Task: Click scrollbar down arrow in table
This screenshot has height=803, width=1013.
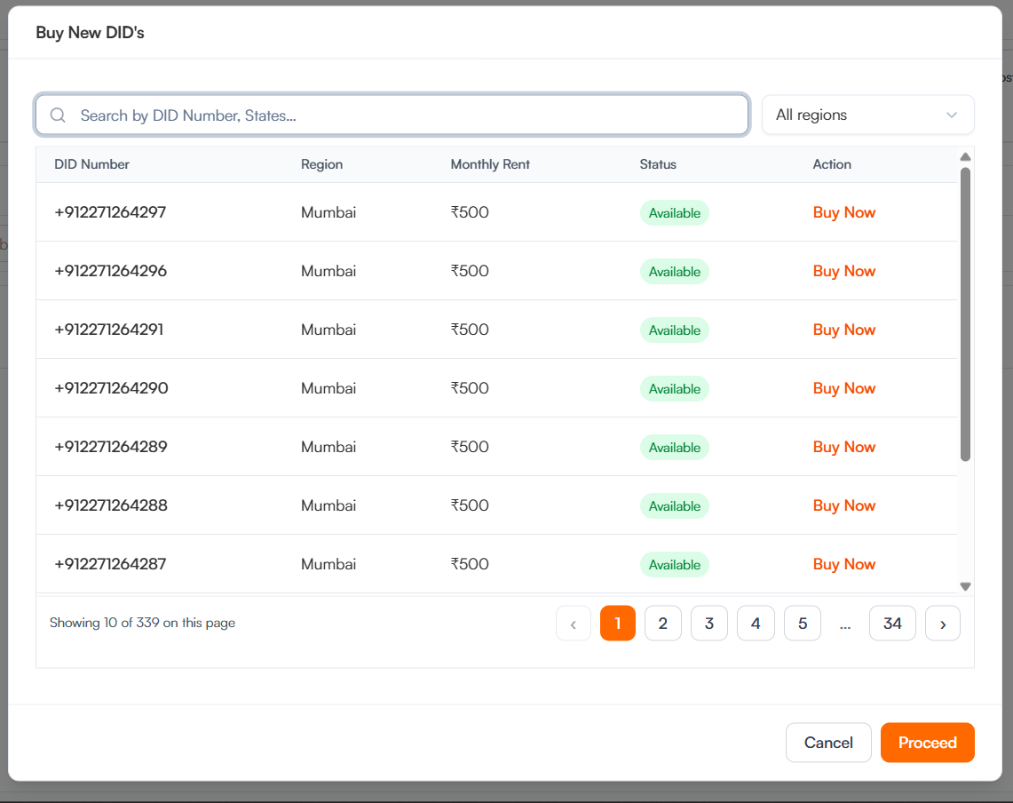Action: (x=965, y=586)
